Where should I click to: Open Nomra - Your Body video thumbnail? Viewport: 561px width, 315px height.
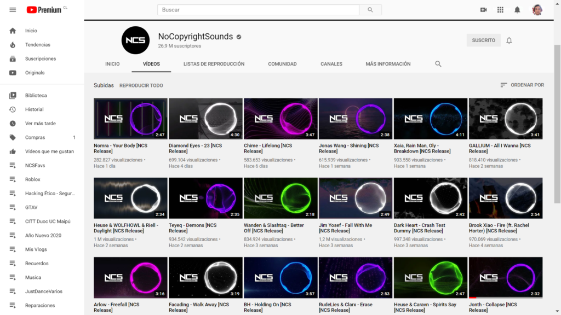point(130,119)
